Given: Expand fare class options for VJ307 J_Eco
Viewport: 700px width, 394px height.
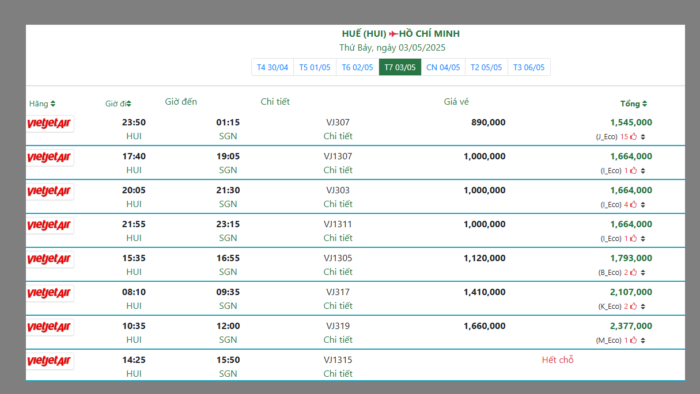Looking at the screenshot, I should (x=643, y=137).
